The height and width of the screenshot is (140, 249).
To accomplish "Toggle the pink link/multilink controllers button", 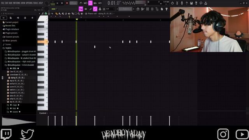I will [95, 9].
